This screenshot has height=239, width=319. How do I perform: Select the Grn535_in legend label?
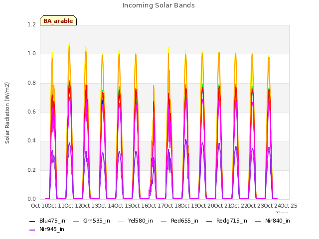(x=97, y=221)
